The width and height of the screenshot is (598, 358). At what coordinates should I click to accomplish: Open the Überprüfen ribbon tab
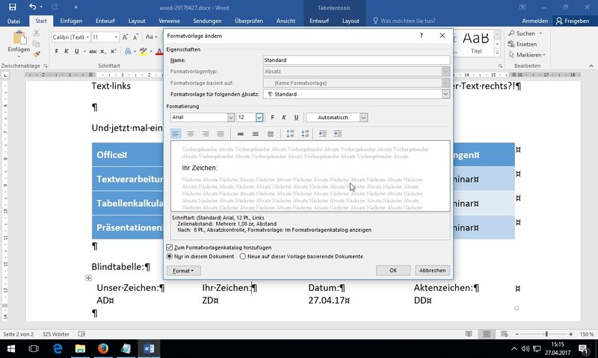coord(249,22)
